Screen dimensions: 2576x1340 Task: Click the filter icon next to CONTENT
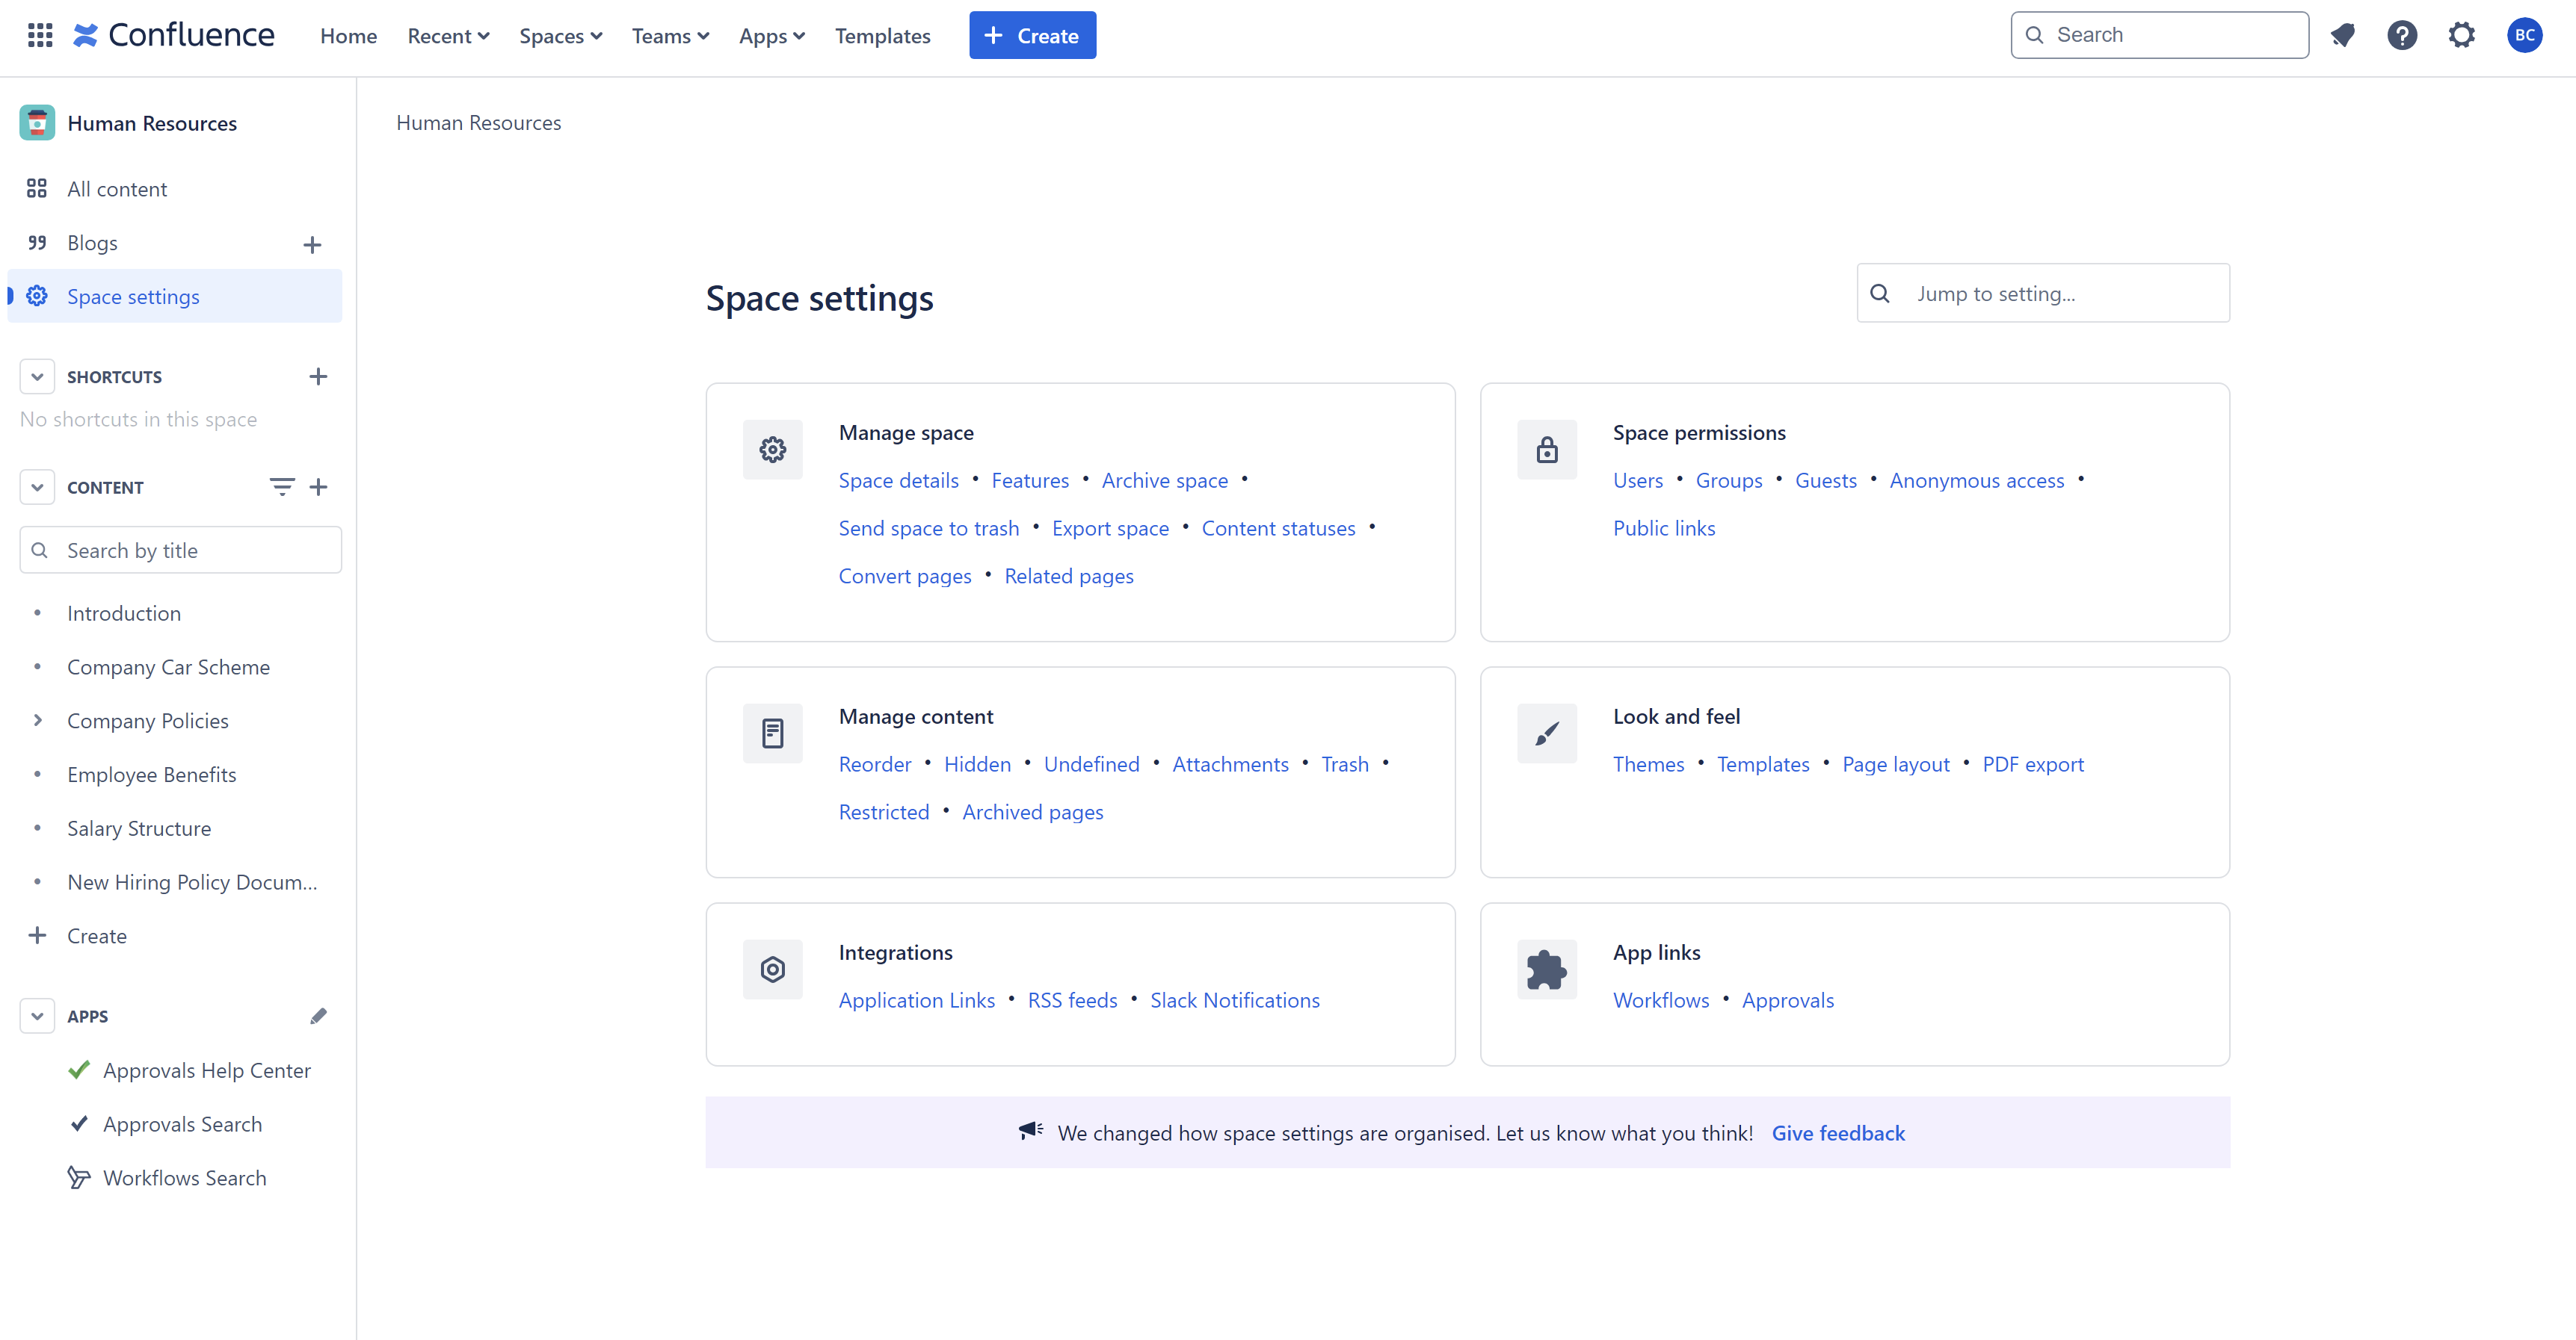(x=282, y=487)
